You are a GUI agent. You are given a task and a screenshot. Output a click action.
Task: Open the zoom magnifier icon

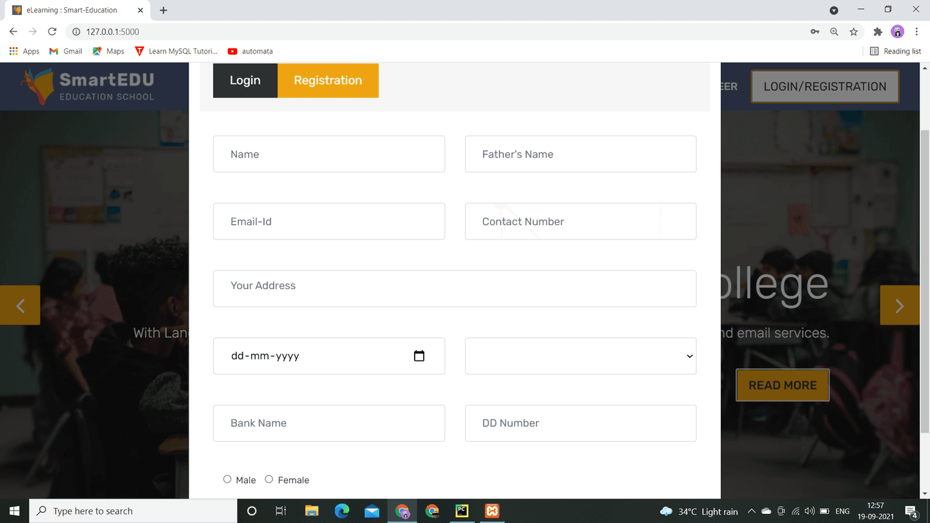(834, 32)
